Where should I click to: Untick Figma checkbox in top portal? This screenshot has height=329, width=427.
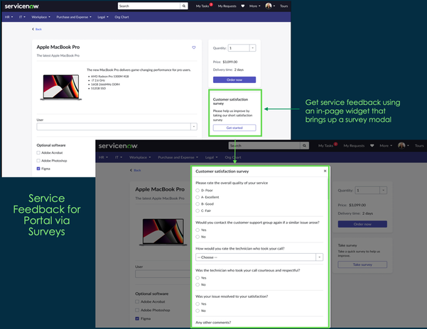pos(38,169)
